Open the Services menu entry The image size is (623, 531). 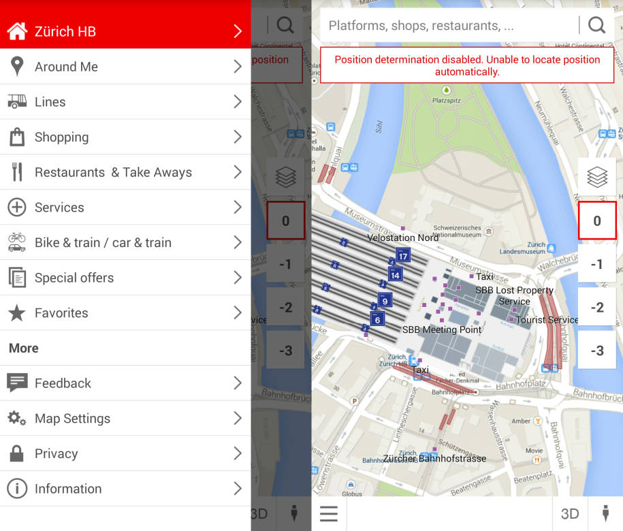(125, 207)
